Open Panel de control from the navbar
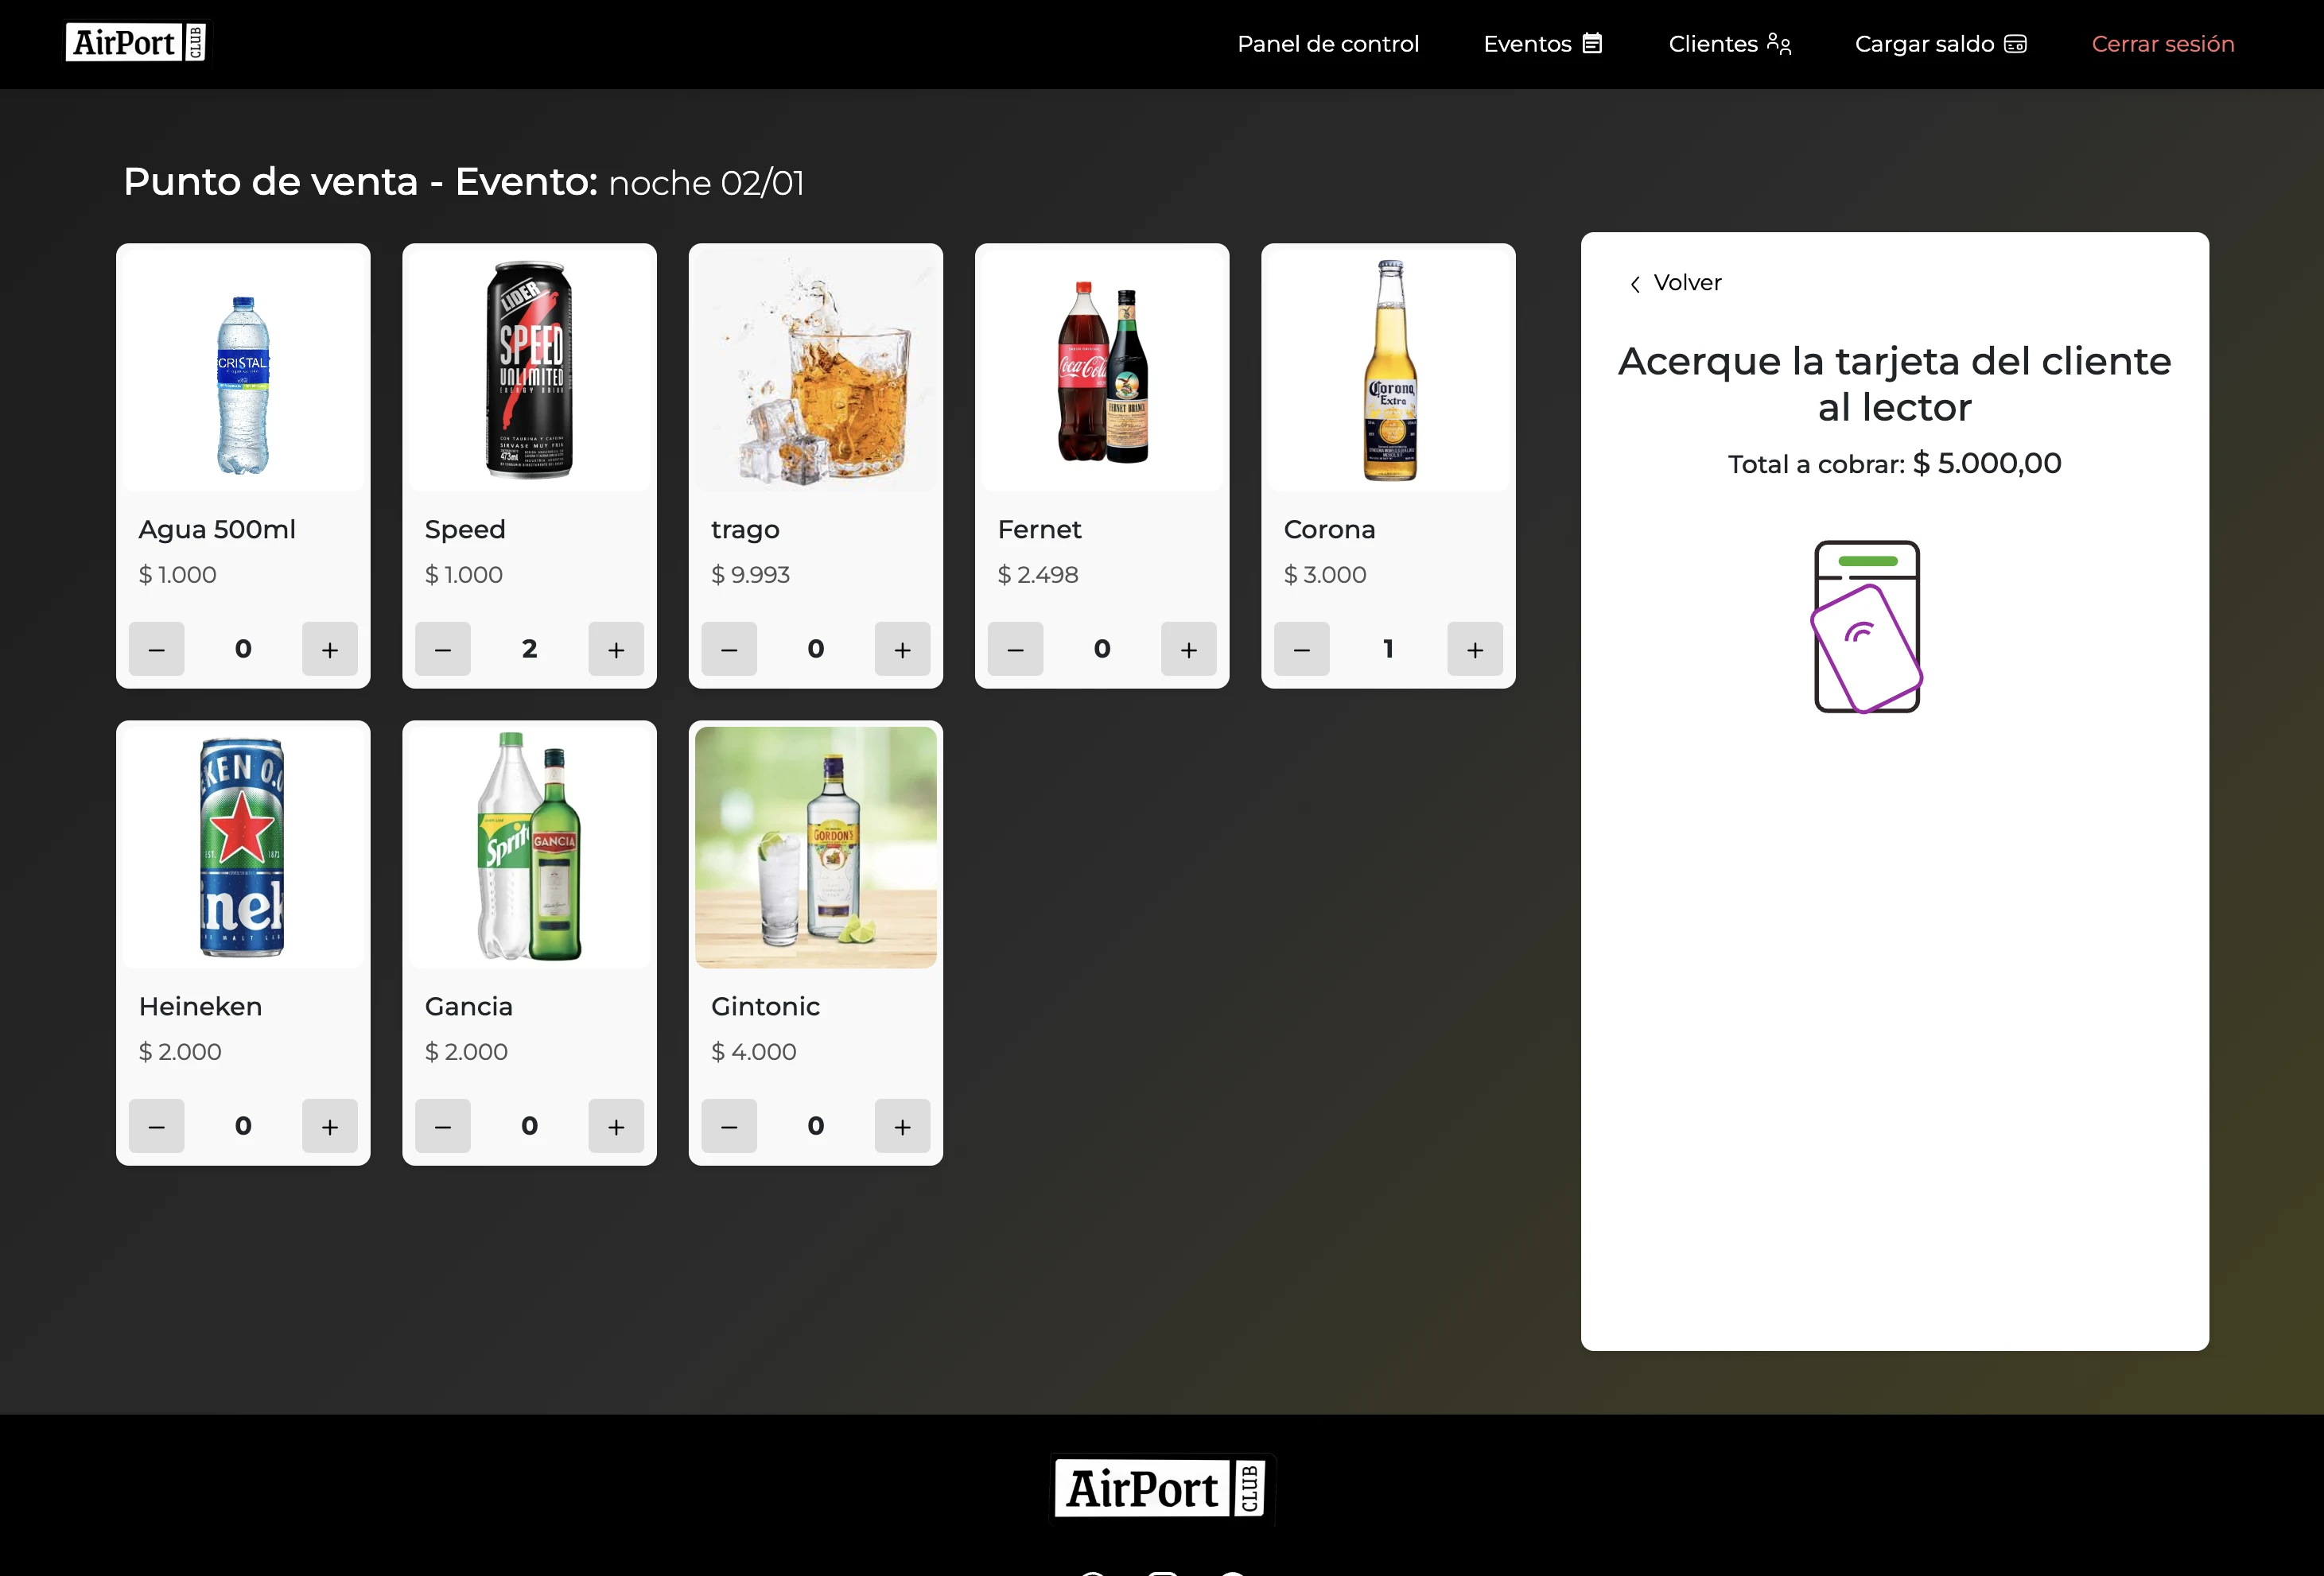2324x1576 pixels. coord(1328,43)
